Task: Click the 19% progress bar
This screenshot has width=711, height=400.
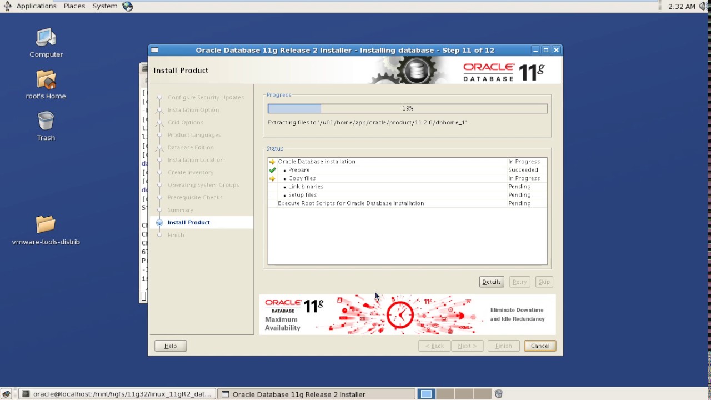Action: pos(408,108)
